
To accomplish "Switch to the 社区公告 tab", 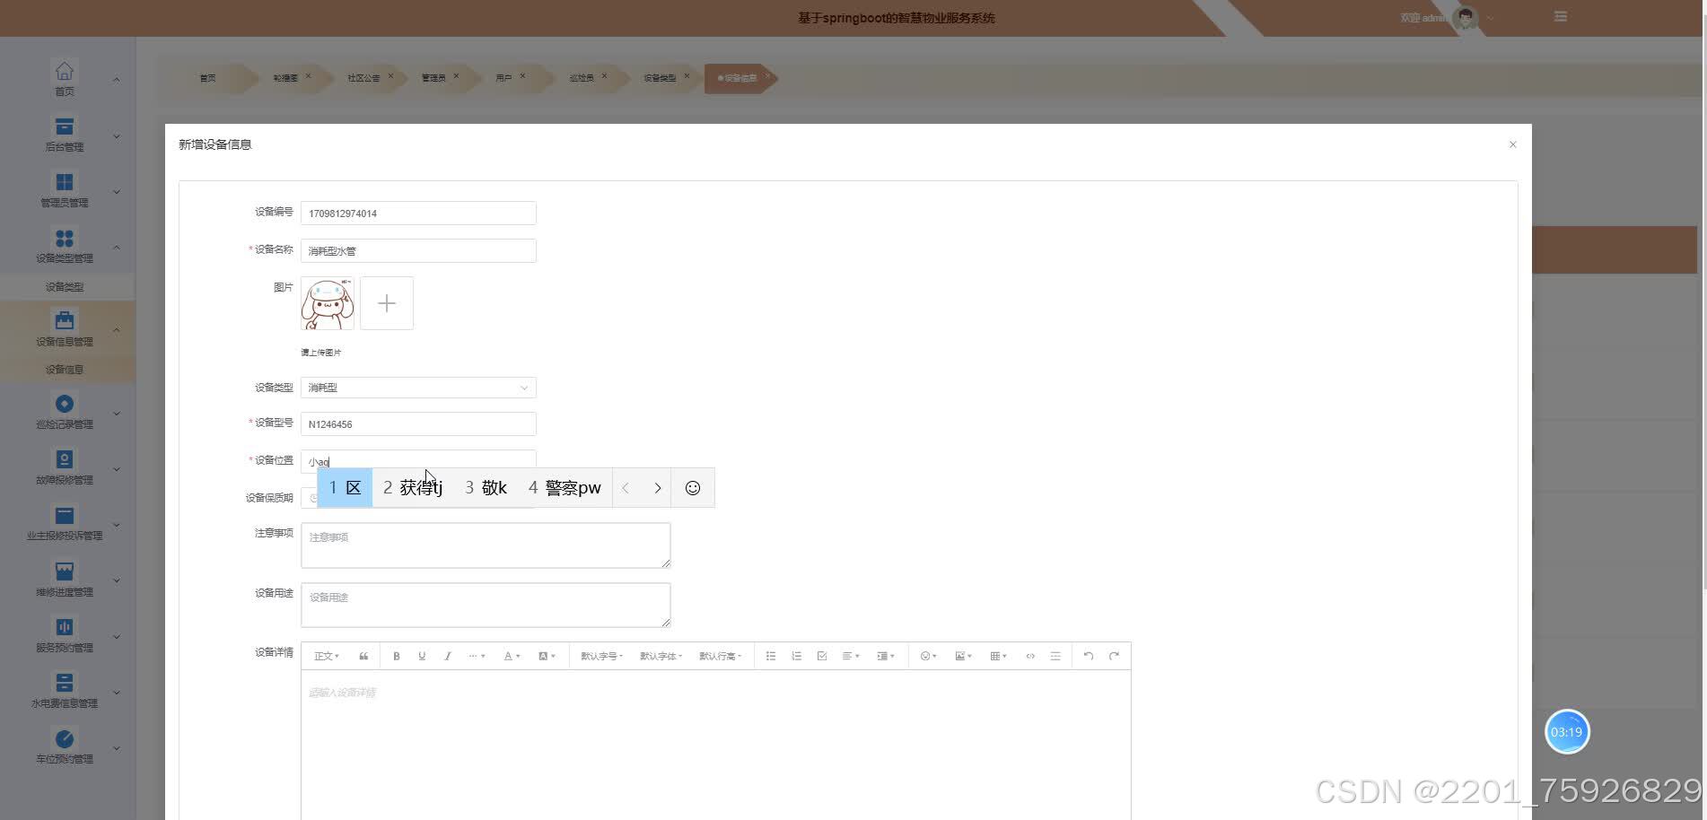I will pyautogui.click(x=363, y=78).
